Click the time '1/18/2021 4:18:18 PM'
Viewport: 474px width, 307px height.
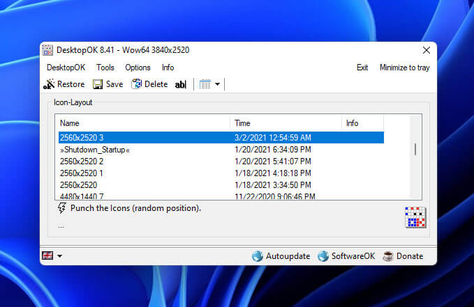pos(273,173)
